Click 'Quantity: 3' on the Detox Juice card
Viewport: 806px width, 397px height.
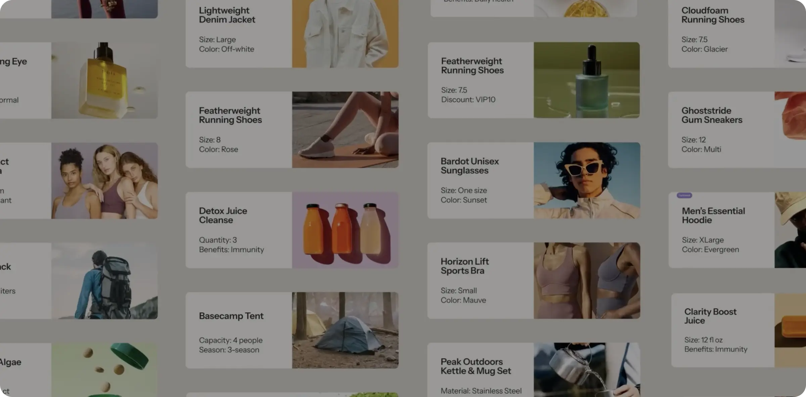coord(218,240)
